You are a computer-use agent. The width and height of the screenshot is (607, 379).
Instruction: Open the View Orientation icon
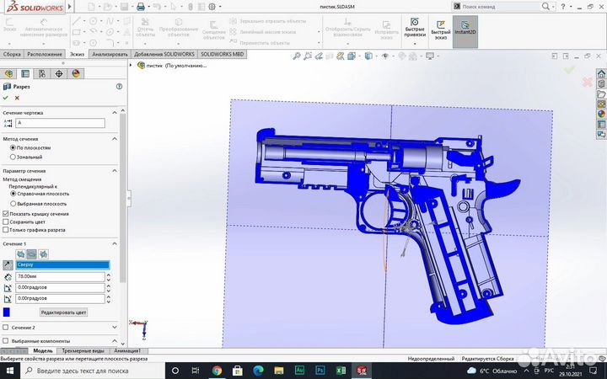352,56
